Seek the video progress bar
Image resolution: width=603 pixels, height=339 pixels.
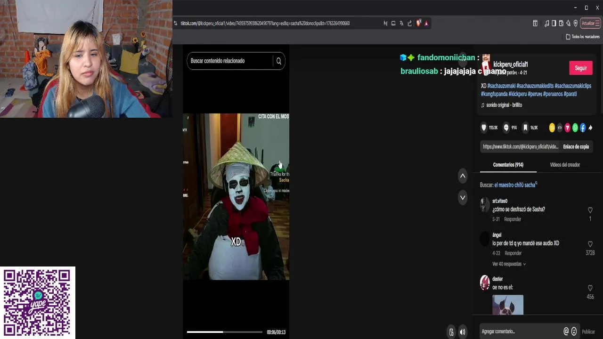pyautogui.click(x=224, y=332)
